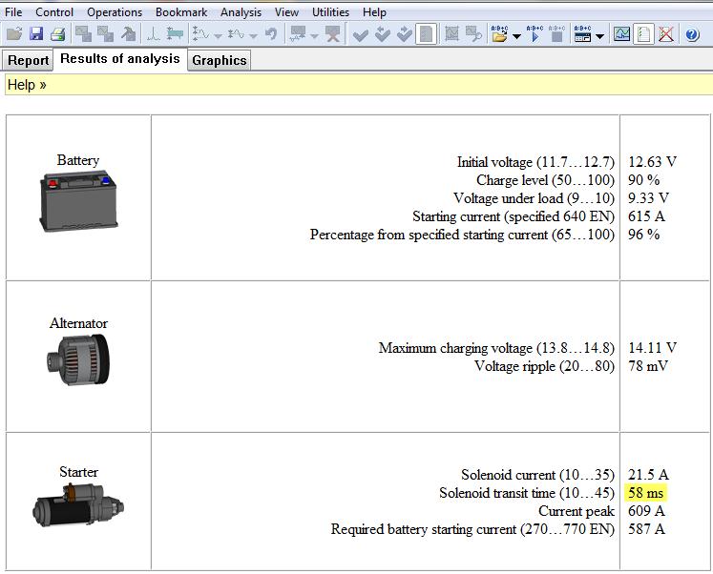
Task: Open the Bookmark menu
Action: 181,12
